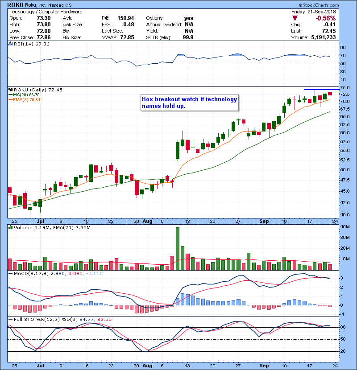
Task: Click the percent change -0.56%
Action: 326,18
